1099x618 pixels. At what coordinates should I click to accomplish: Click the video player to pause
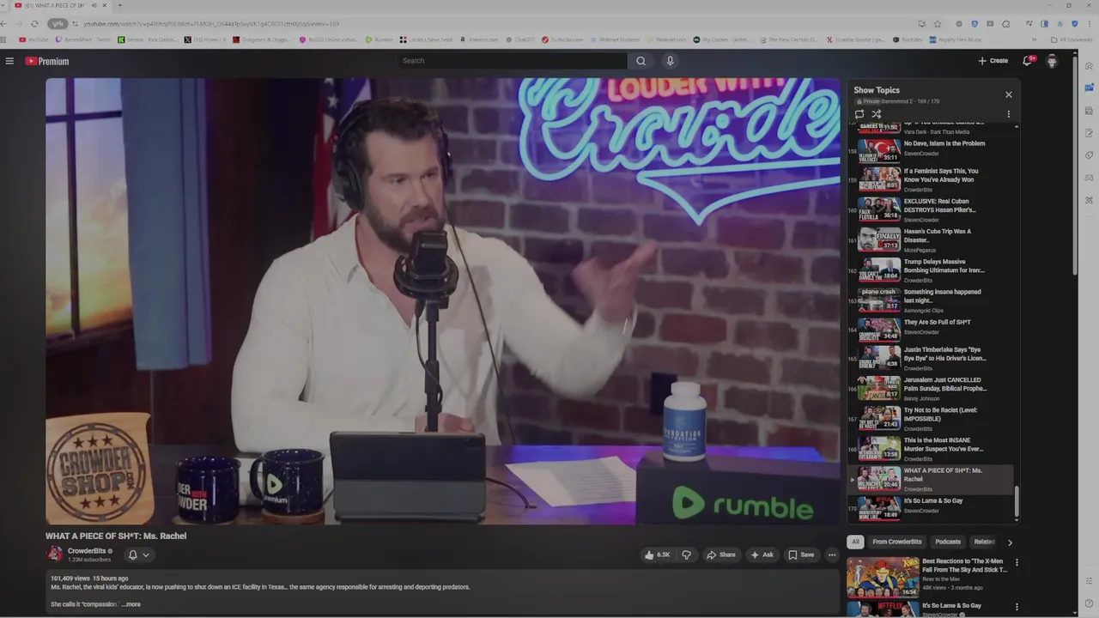point(443,300)
